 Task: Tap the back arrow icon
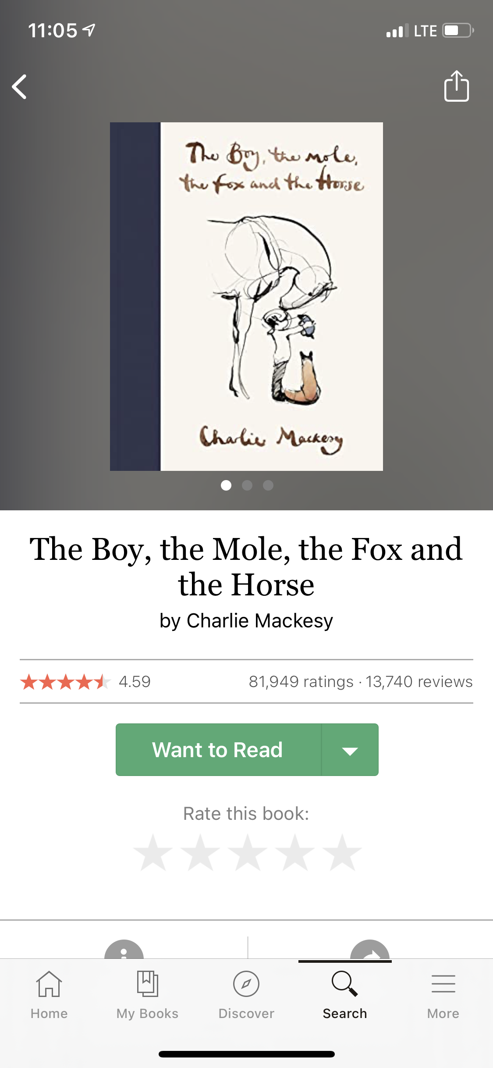click(20, 87)
